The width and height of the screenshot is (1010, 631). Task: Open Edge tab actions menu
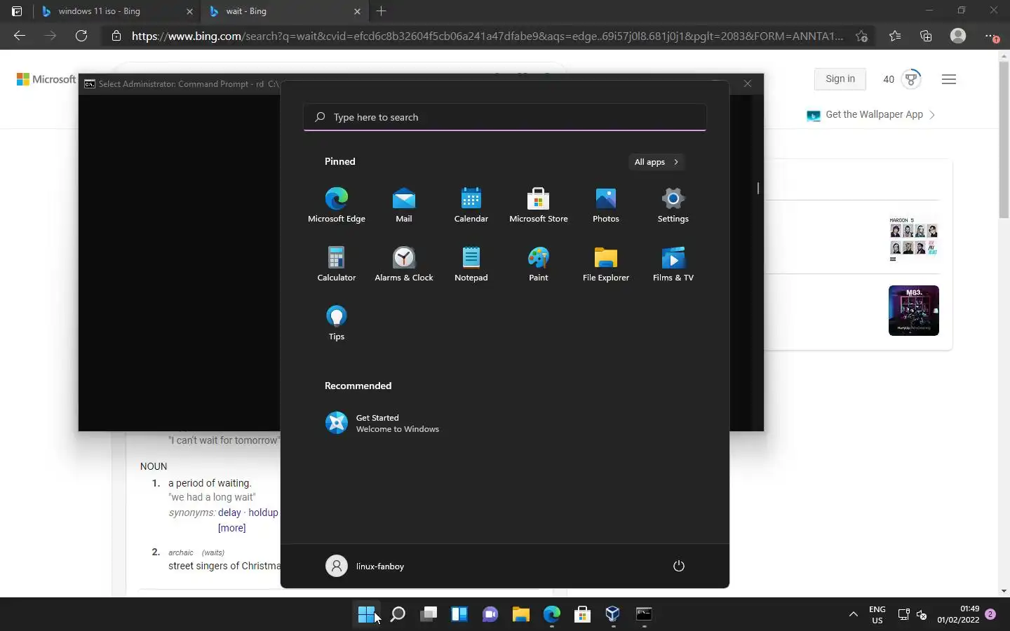[x=17, y=11]
